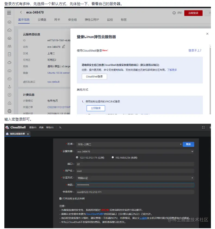Click the 可用区2 value

point(52,60)
